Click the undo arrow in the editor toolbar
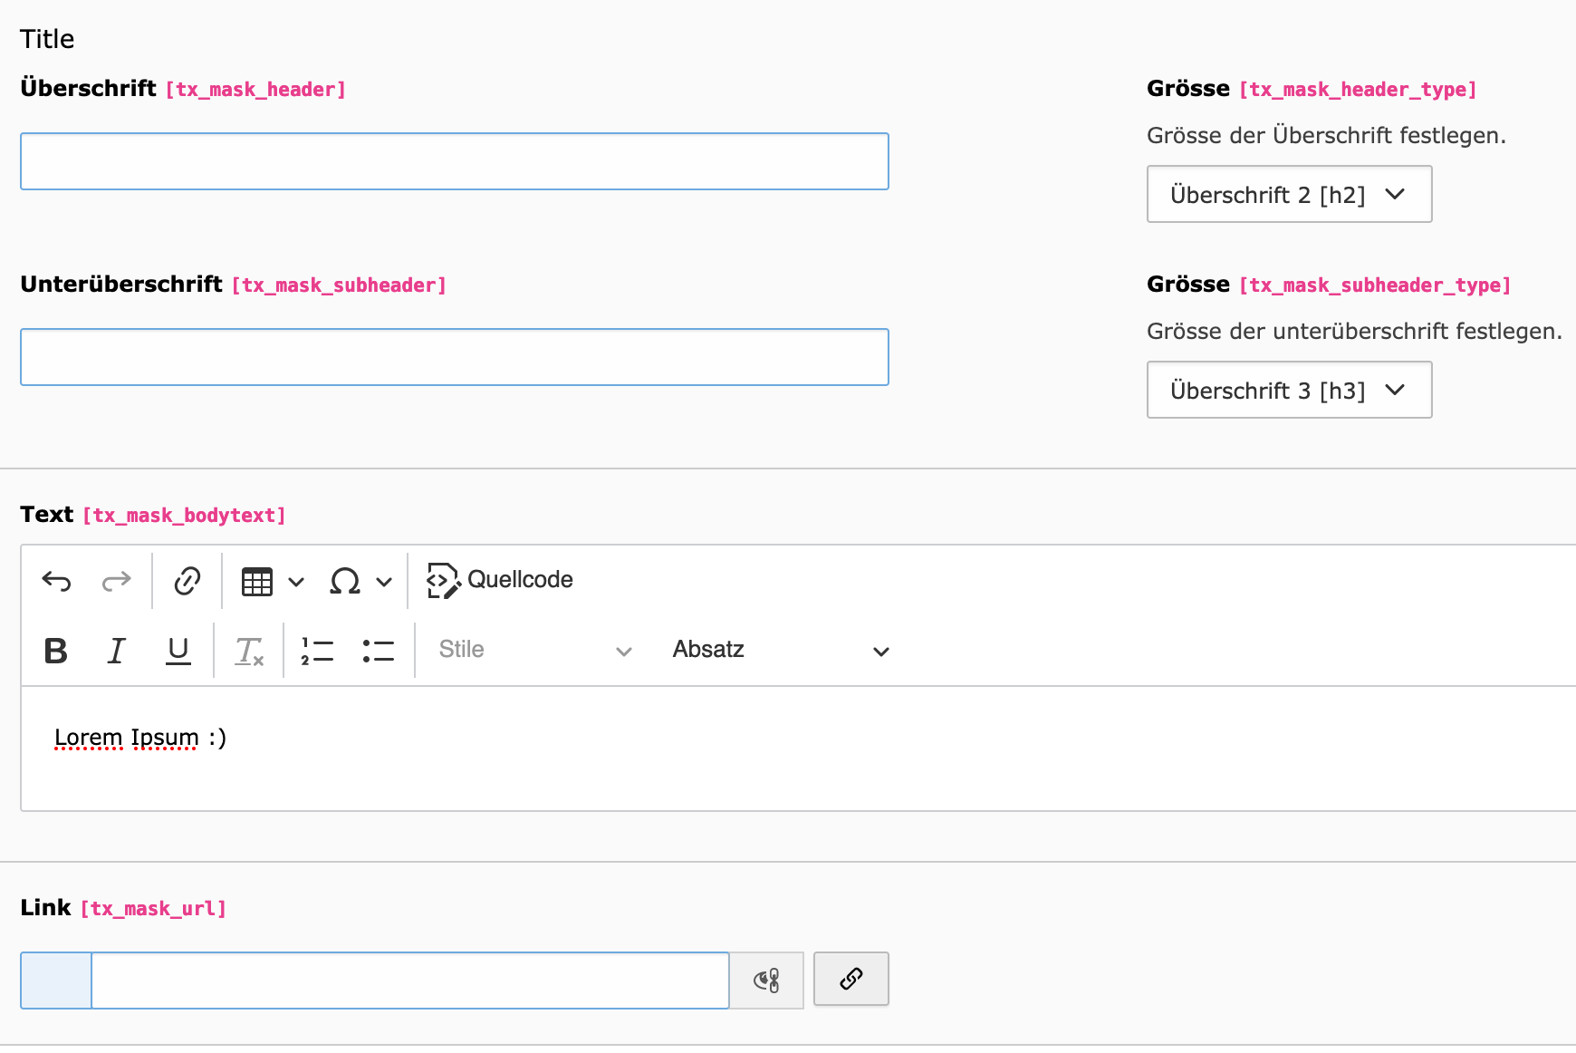The height and width of the screenshot is (1053, 1576). click(x=56, y=581)
